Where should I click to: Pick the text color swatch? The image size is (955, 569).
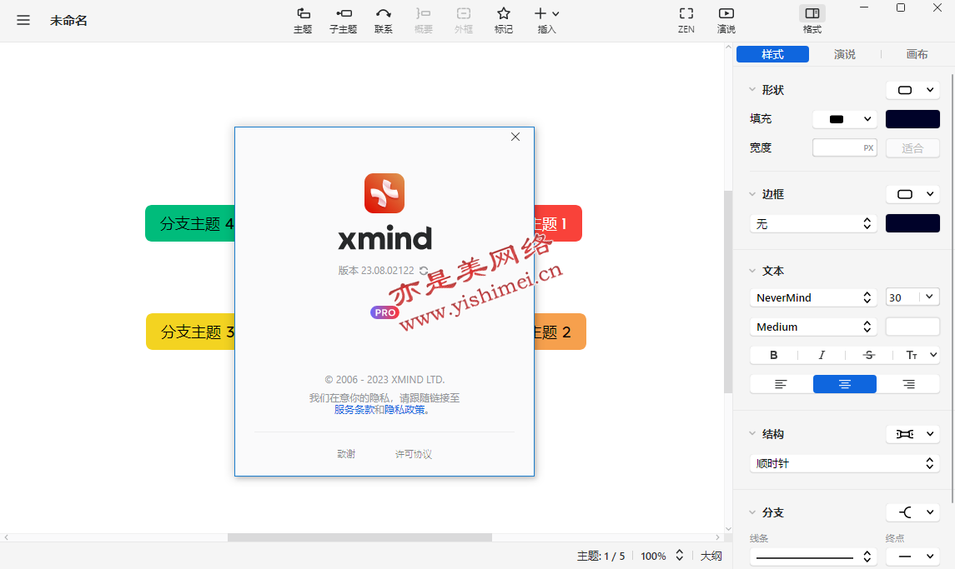912,327
